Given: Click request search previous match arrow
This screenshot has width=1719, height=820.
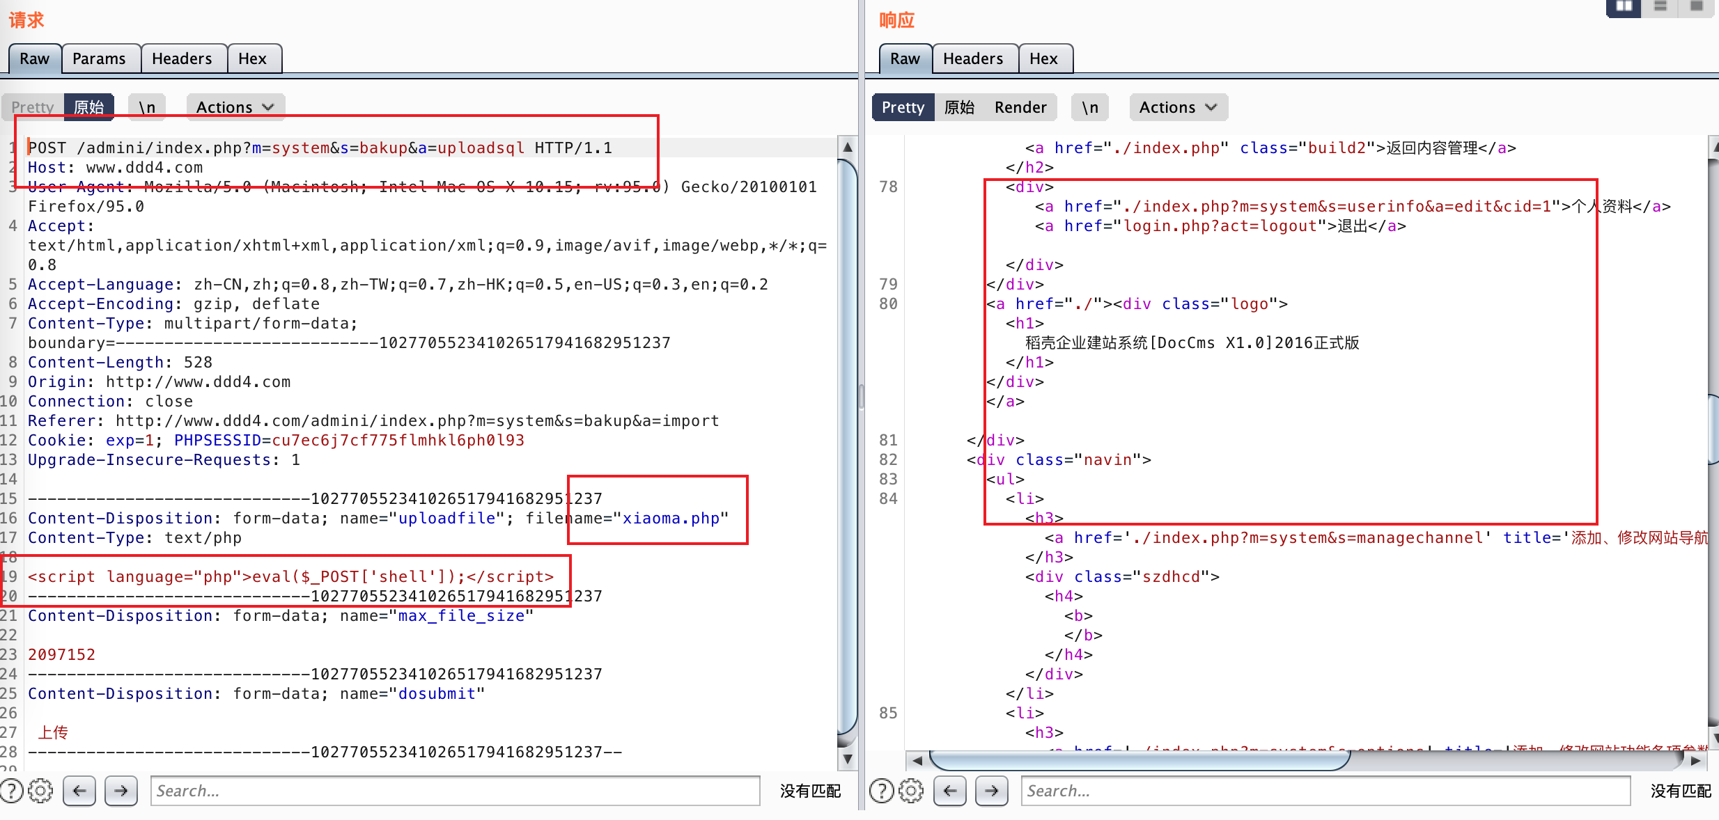Looking at the screenshot, I should (x=79, y=791).
